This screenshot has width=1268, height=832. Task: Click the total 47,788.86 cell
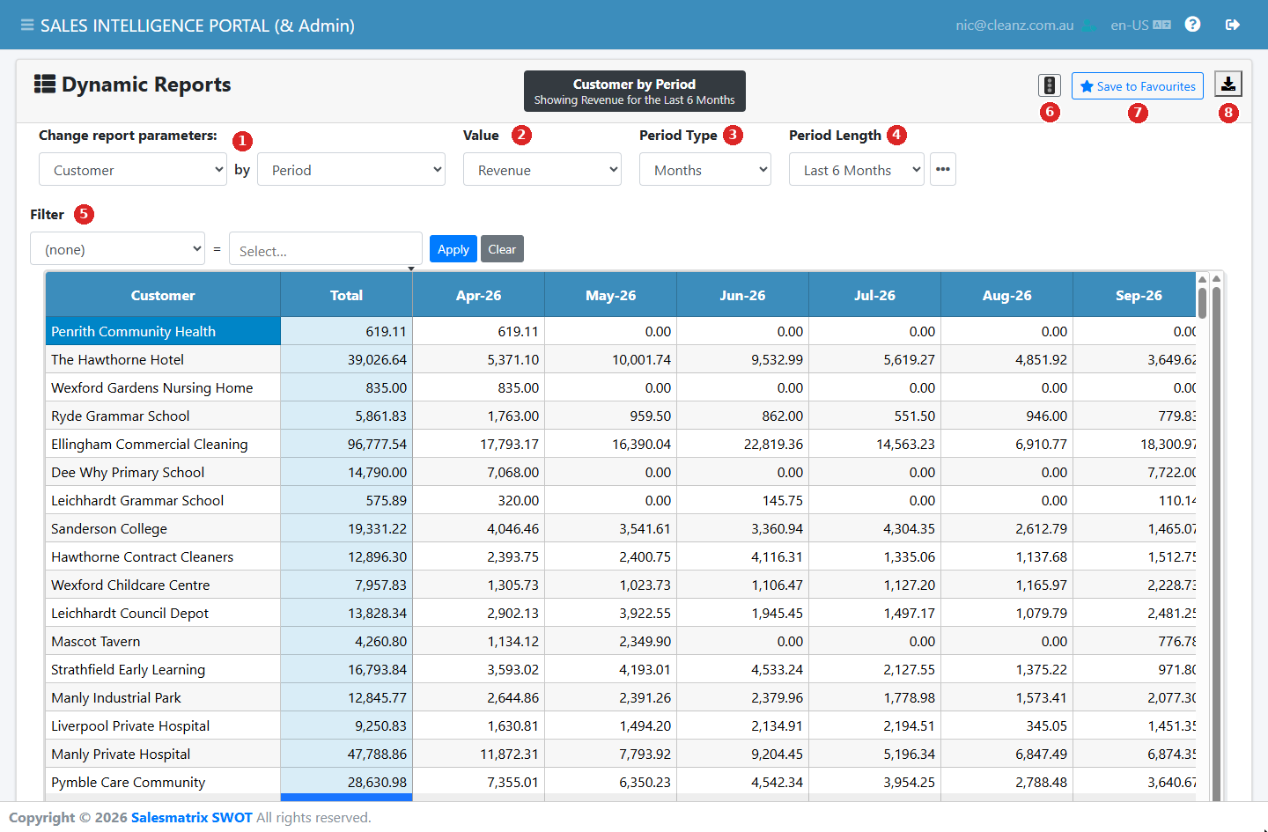(x=346, y=754)
